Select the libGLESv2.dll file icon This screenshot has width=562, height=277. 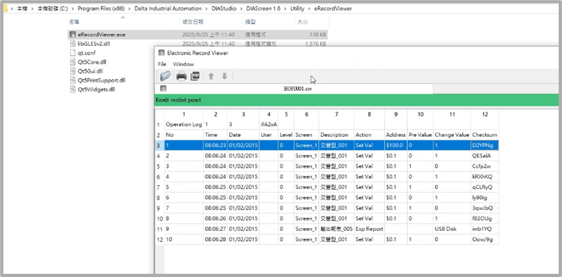(72, 44)
